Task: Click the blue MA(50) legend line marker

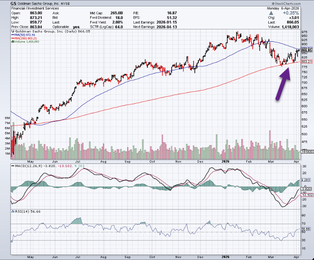Action: pyautogui.click(x=13, y=35)
